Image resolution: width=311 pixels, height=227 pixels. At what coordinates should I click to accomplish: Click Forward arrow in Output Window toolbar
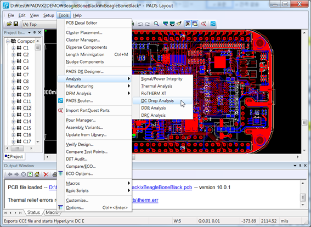16,174
